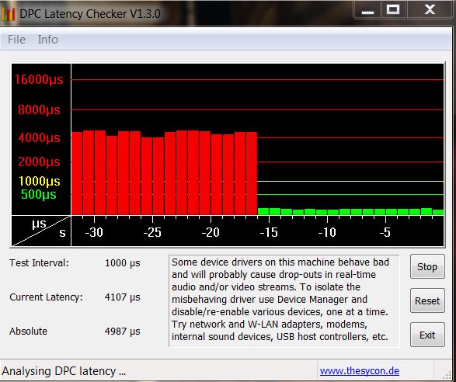Screen dimensions: 456x382
Task: Click the yellow 1000µs threshold label
Action: coord(40,181)
